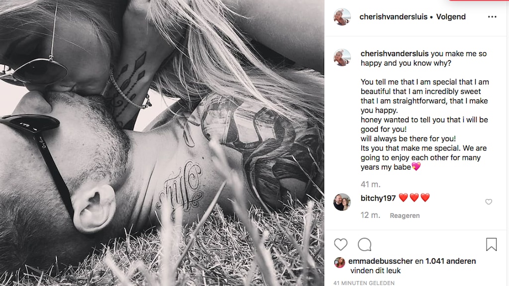509x286 pixels.
Task: Open cherishvandersluis header profile picture
Action: click(342, 17)
